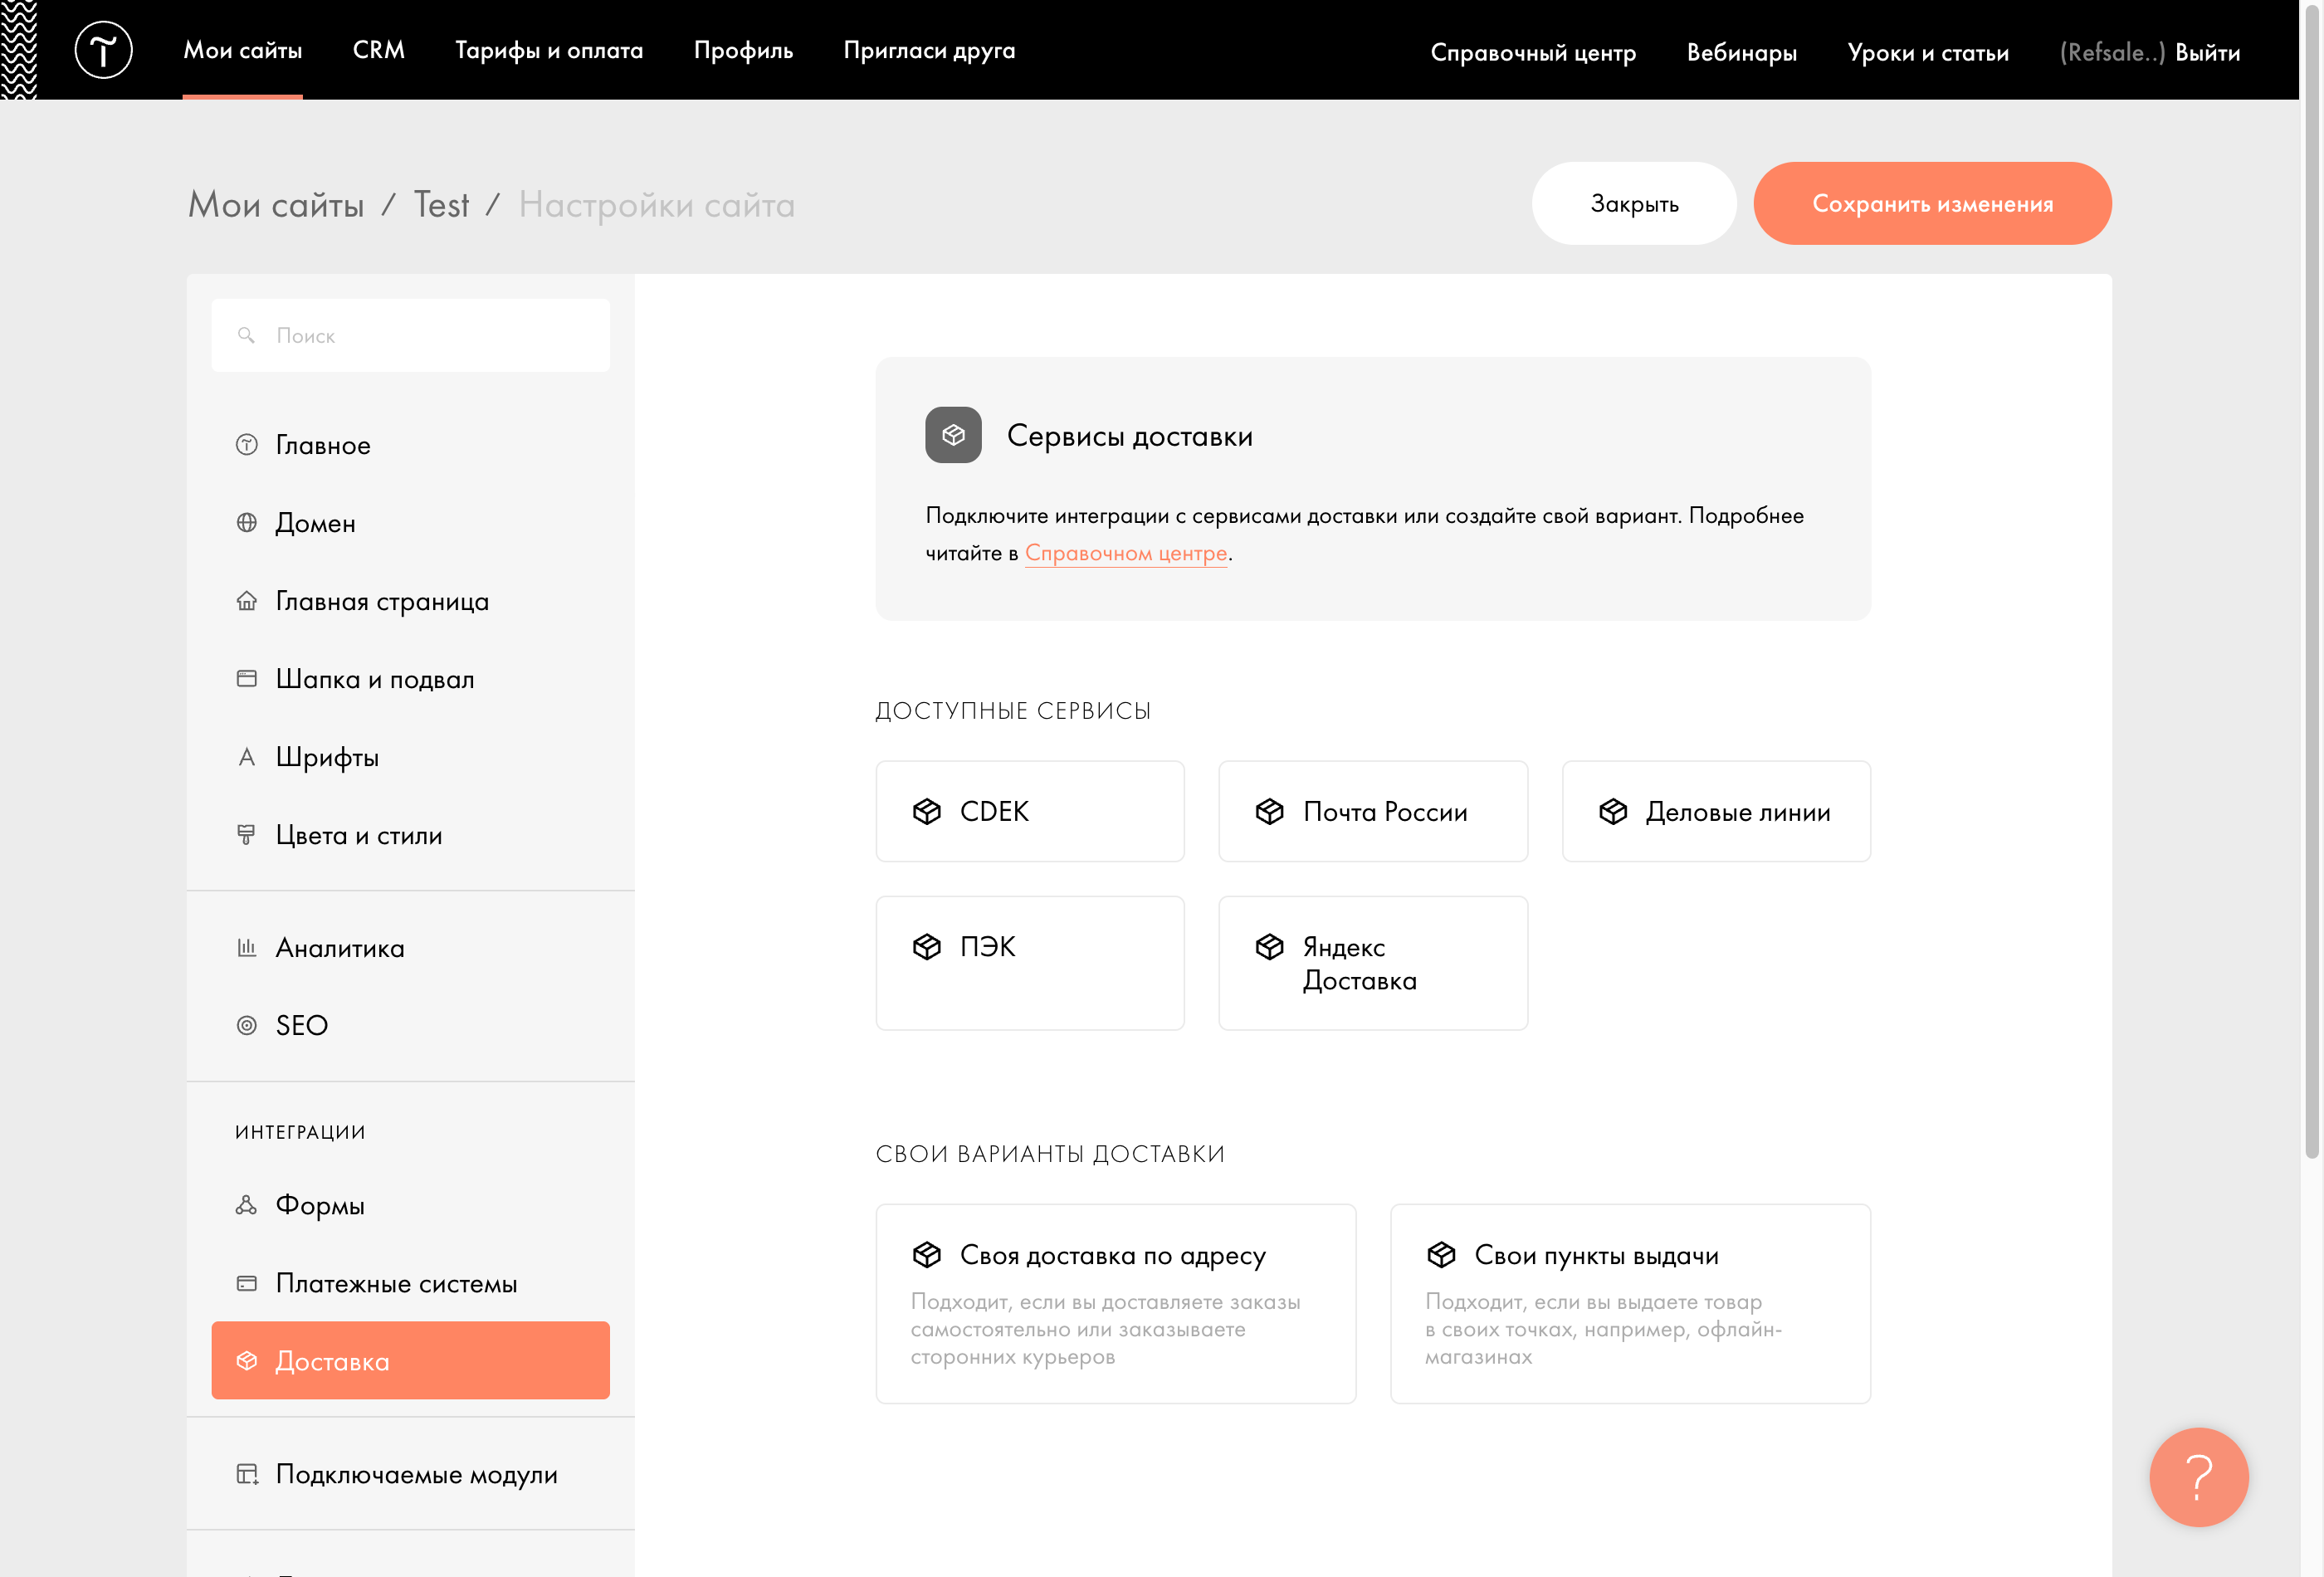The width and height of the screenshot is (2324, 1577).
Task: Click the letter A icon beside Шрифты
Action: pos(246,757)
